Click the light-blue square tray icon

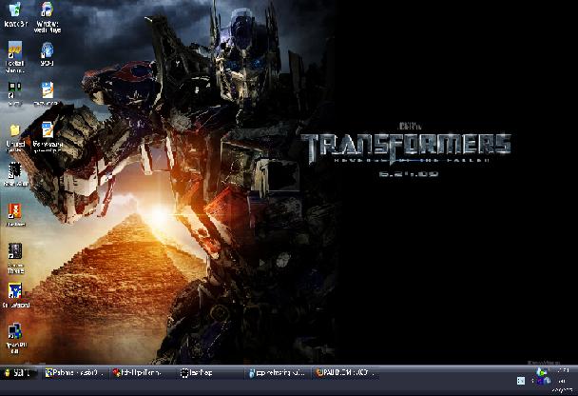(521, 381)
